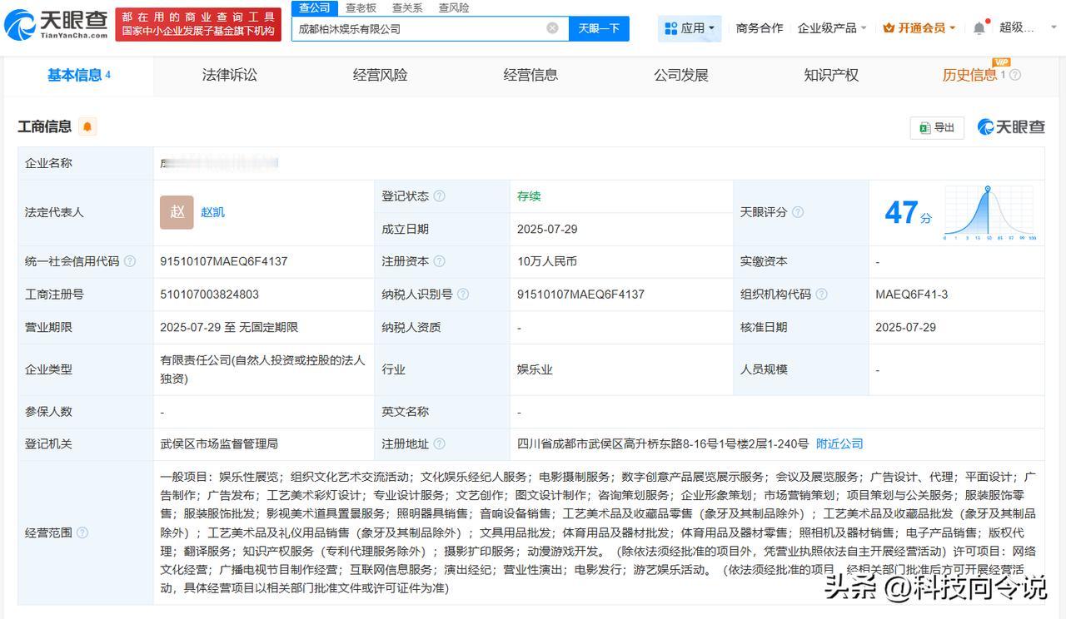Viewport: 1066px width, 619px height.
Task: Click help icon next to 统一社会信用代码
Action: [x=130, y=261]
